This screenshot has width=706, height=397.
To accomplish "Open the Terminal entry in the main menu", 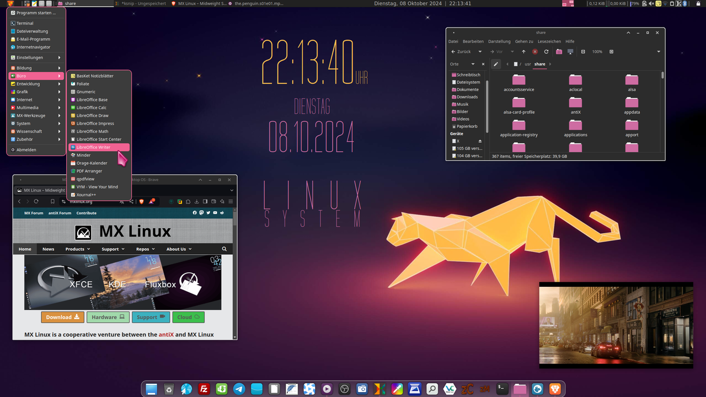I will (36, 23).
